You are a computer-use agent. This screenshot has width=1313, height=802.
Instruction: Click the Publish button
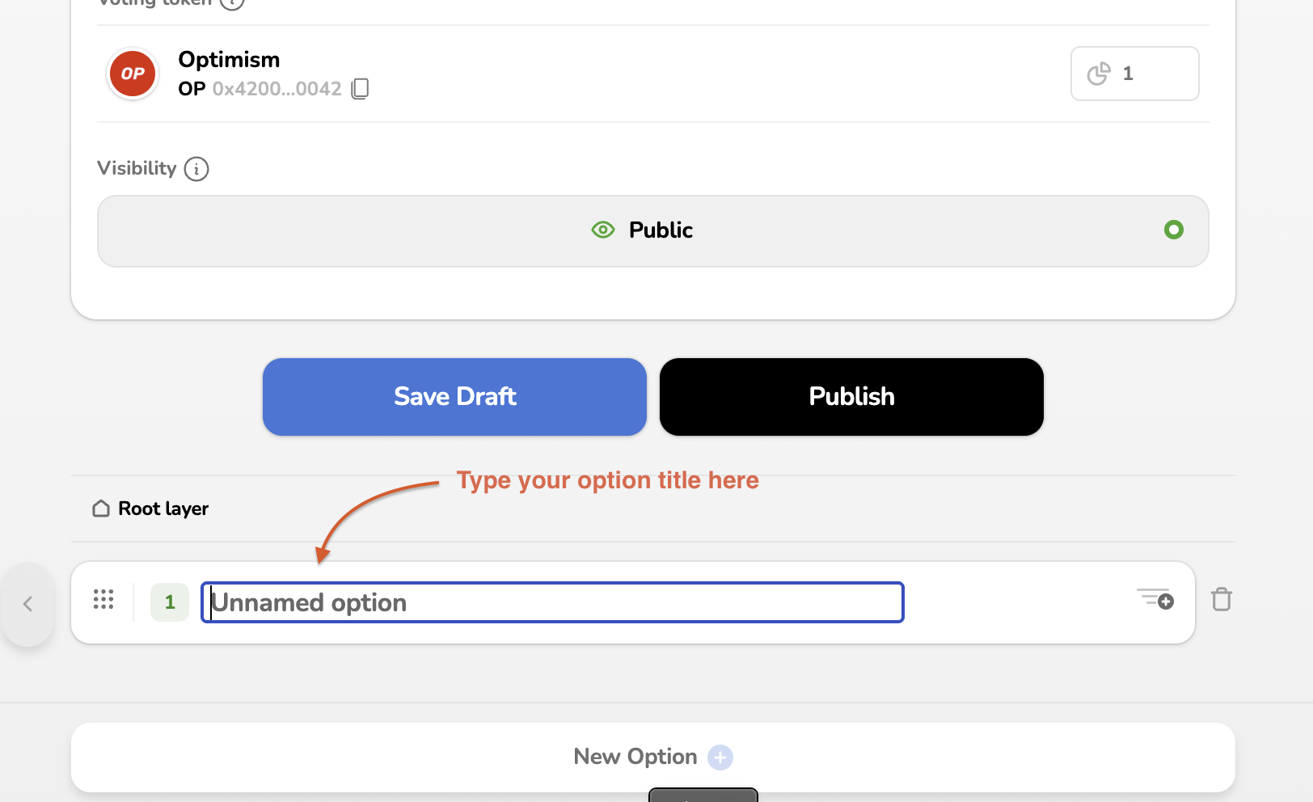click(x=851, y=397)
